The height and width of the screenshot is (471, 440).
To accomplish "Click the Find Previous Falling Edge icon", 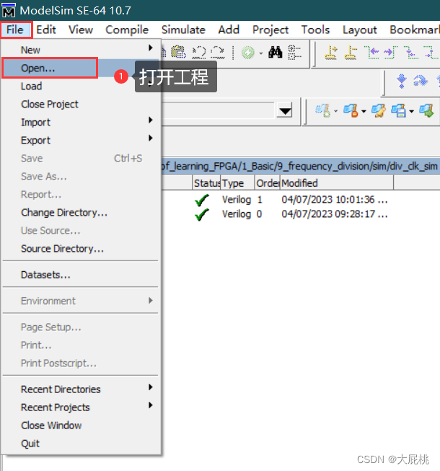I will pos(411,53).
